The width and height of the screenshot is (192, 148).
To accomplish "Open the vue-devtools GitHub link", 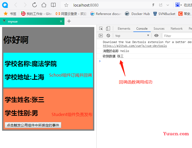I will (x=135, y=46).
